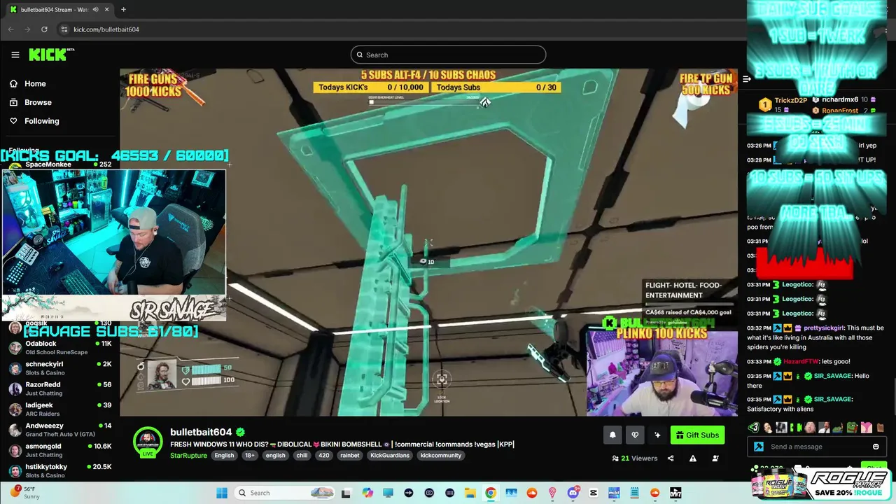Report the stream via warning triangle icon
Screen dimensions: 896x504
(x=693, y=458)
